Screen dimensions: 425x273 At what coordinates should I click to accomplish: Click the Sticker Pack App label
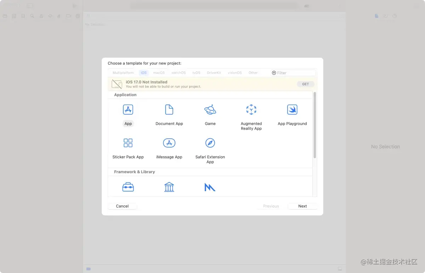[128, 157]
